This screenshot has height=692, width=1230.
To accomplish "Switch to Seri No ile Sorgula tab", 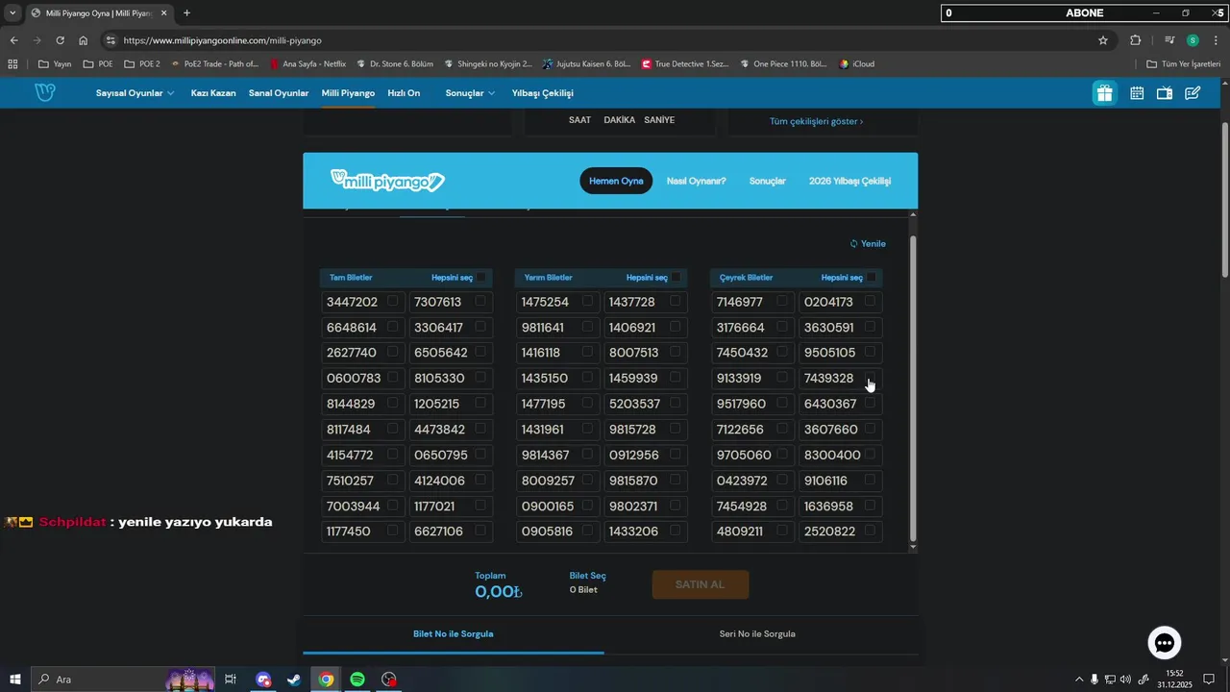I will click(x=757, y=634).
